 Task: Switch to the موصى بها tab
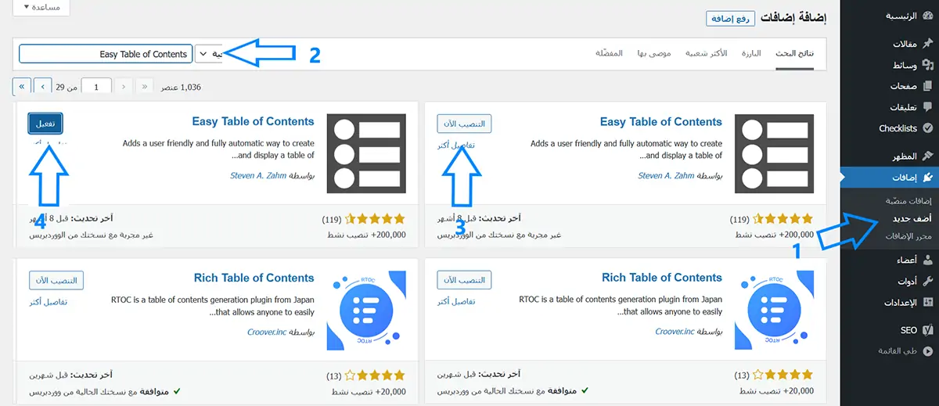tap(653, 53)
